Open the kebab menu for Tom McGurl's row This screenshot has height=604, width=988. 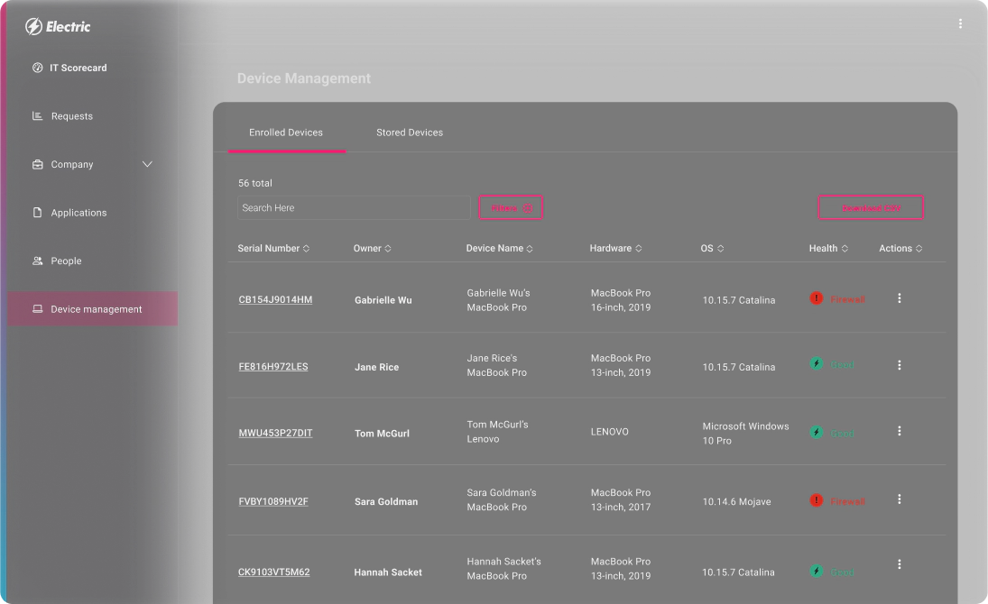899,431
